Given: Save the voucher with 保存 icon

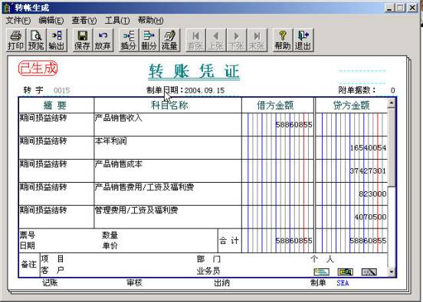Looking at the screenshot, I should [82, 40].
